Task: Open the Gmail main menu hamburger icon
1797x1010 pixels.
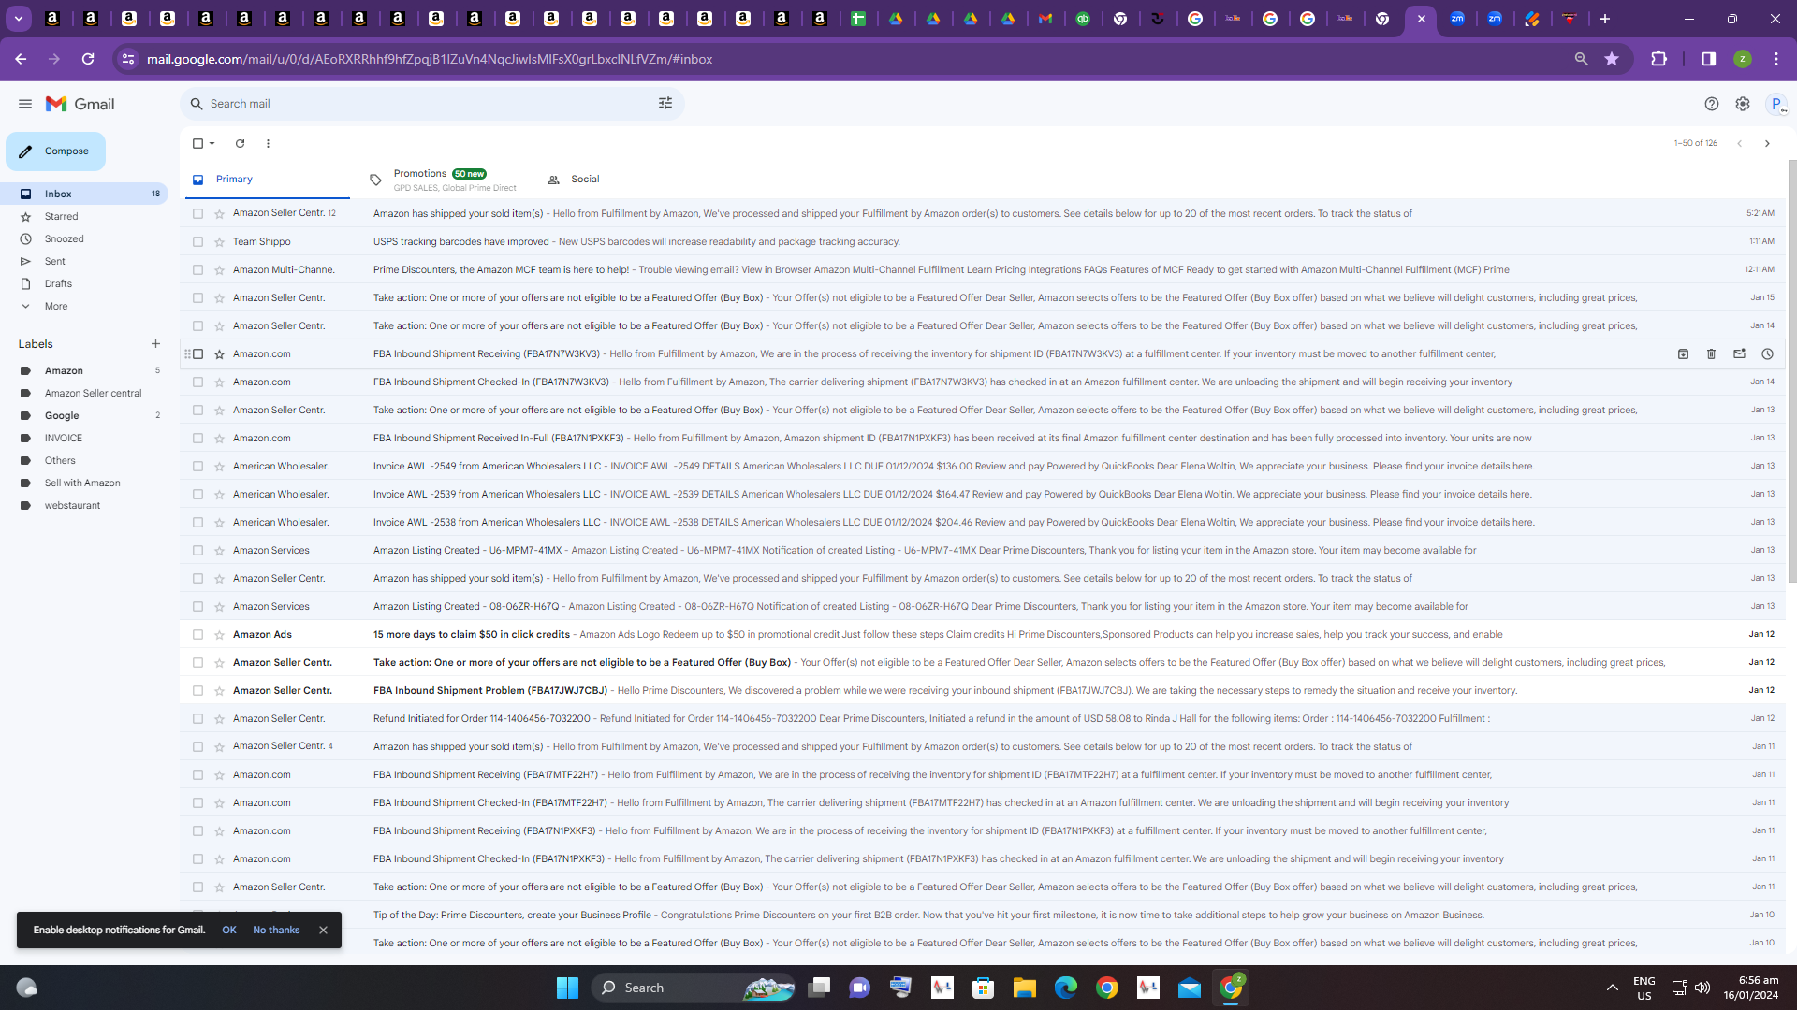Action: [x=25, y=104]
